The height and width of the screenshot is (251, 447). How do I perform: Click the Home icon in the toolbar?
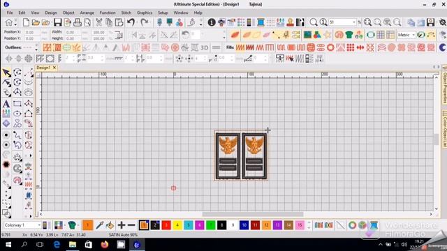tap(8, 22)
